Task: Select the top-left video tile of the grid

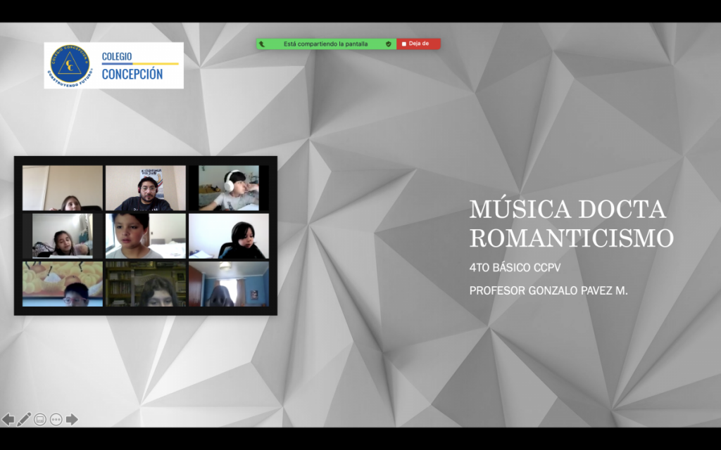Action: [62, 188]
